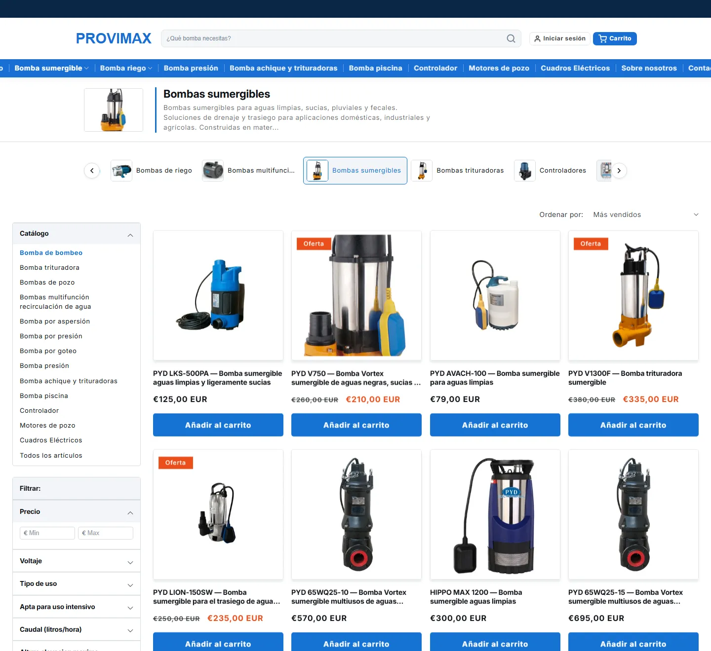This screenshot has height=651, width=711.
Task: Expand the Tipo de uso filter
Action: [x=77, y=584]
